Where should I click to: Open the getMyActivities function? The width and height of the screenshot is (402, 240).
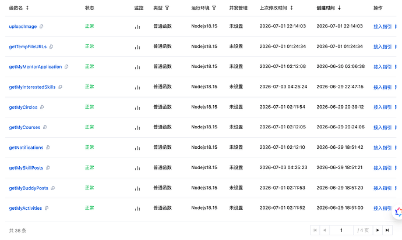[x=26, y=208]
